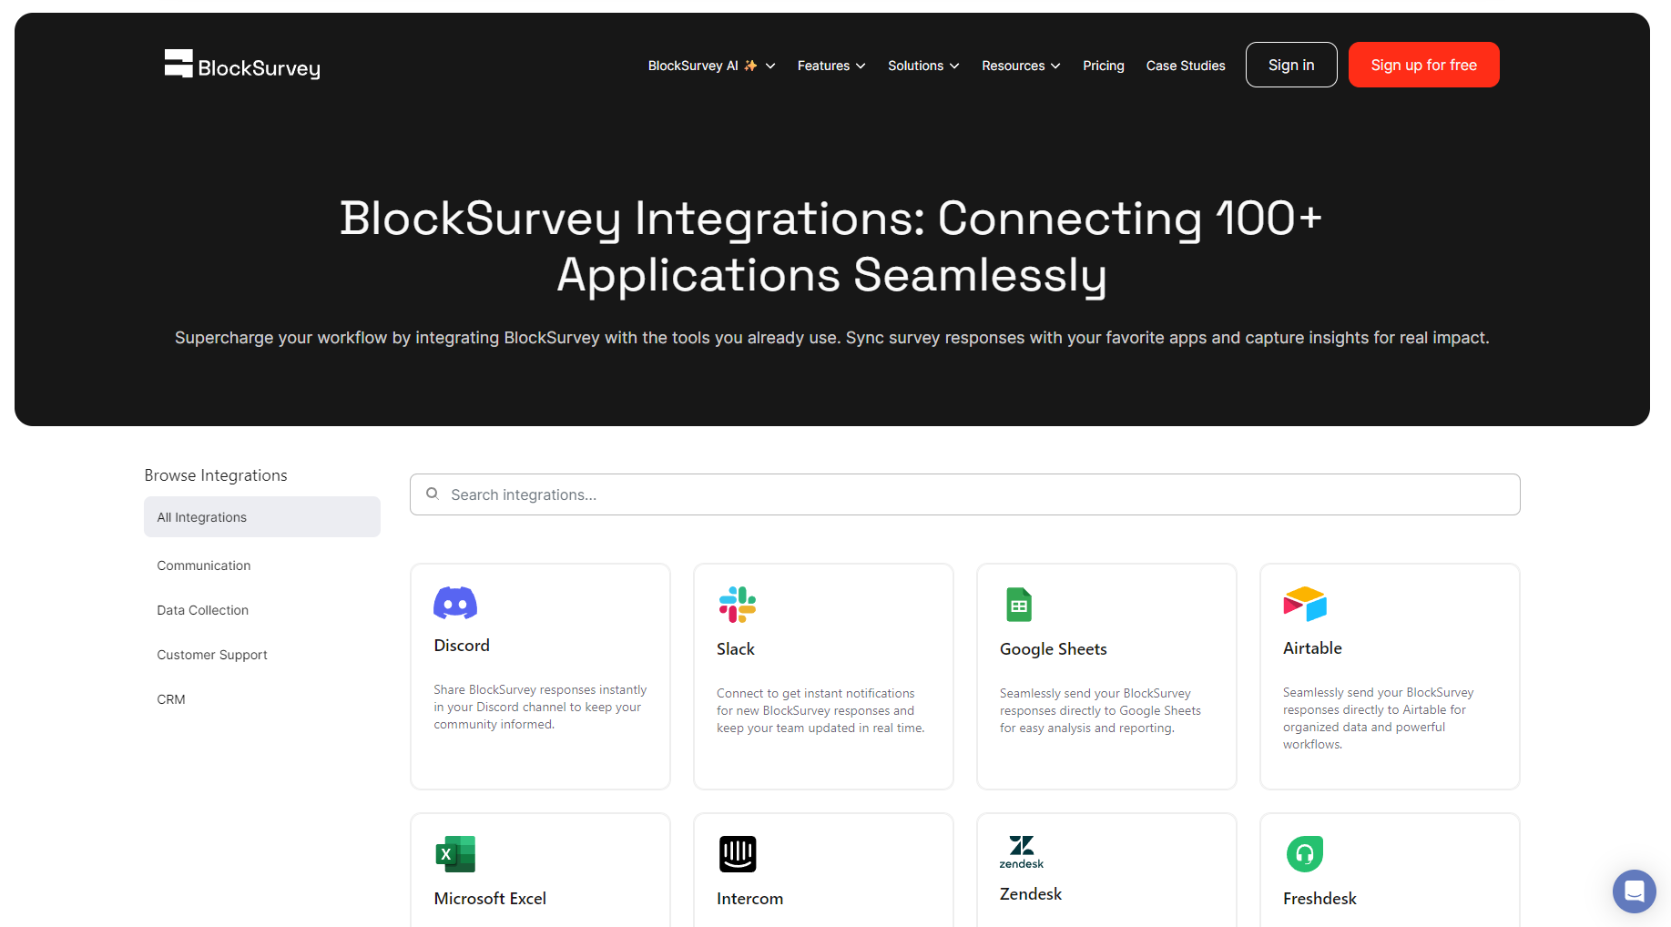Image resolution: width=1671 pixels, height=927 pixels.
Task: Select the Zendesk logo icon
Action: 1021,851
